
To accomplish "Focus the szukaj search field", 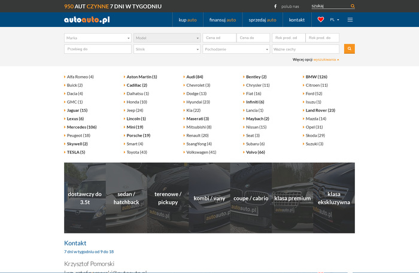I will (330, 6).
